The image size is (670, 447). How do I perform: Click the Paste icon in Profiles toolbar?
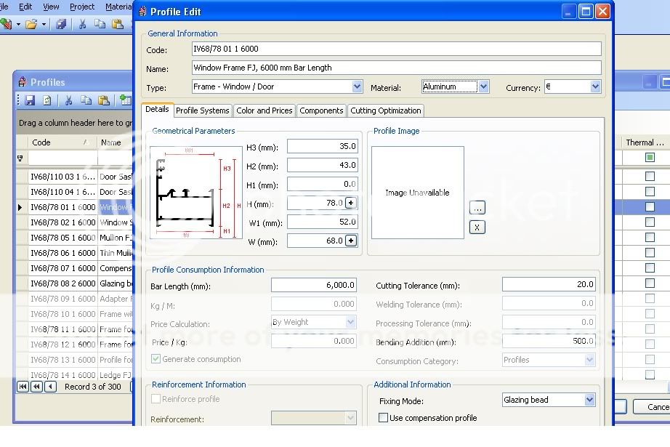(x=104, y=101)
